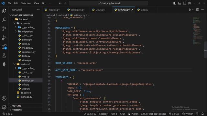Click Prettier in status bar
The image size is (207, 116).
[x=188, y=114]
